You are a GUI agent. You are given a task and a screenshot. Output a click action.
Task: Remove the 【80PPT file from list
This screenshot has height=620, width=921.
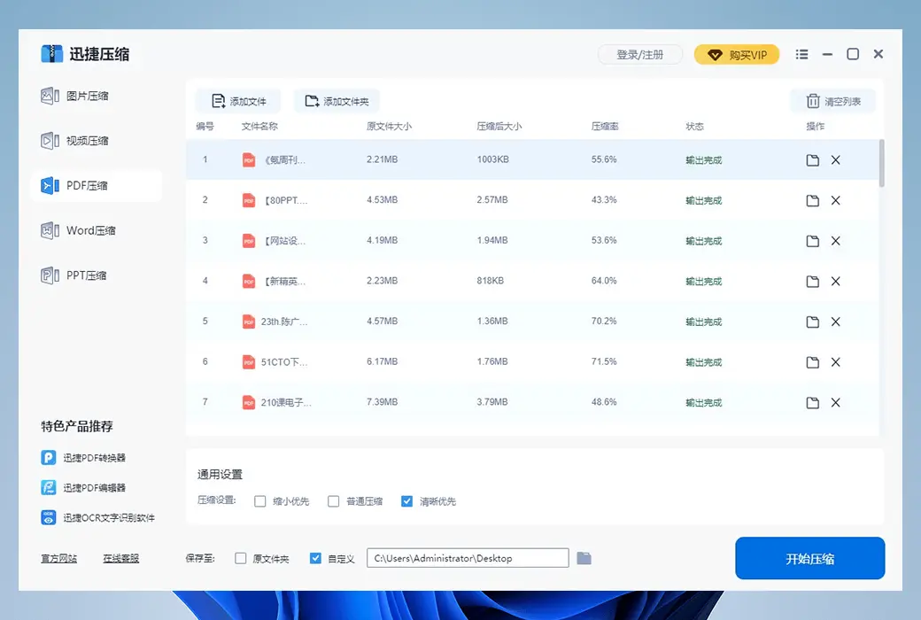point(835,201)
